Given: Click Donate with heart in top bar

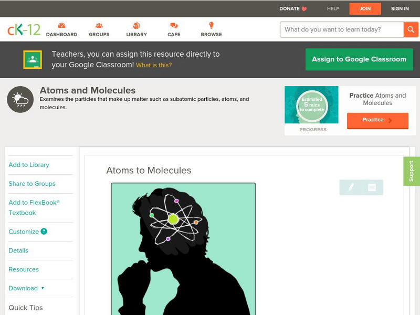Looking at the screenshot, I should click(293, 8).
